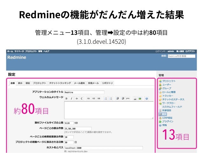Click inside ウェルカムメッセージ text area
Image resolution: width=203 pixels, height=153 pixels.
coord(109,110)
